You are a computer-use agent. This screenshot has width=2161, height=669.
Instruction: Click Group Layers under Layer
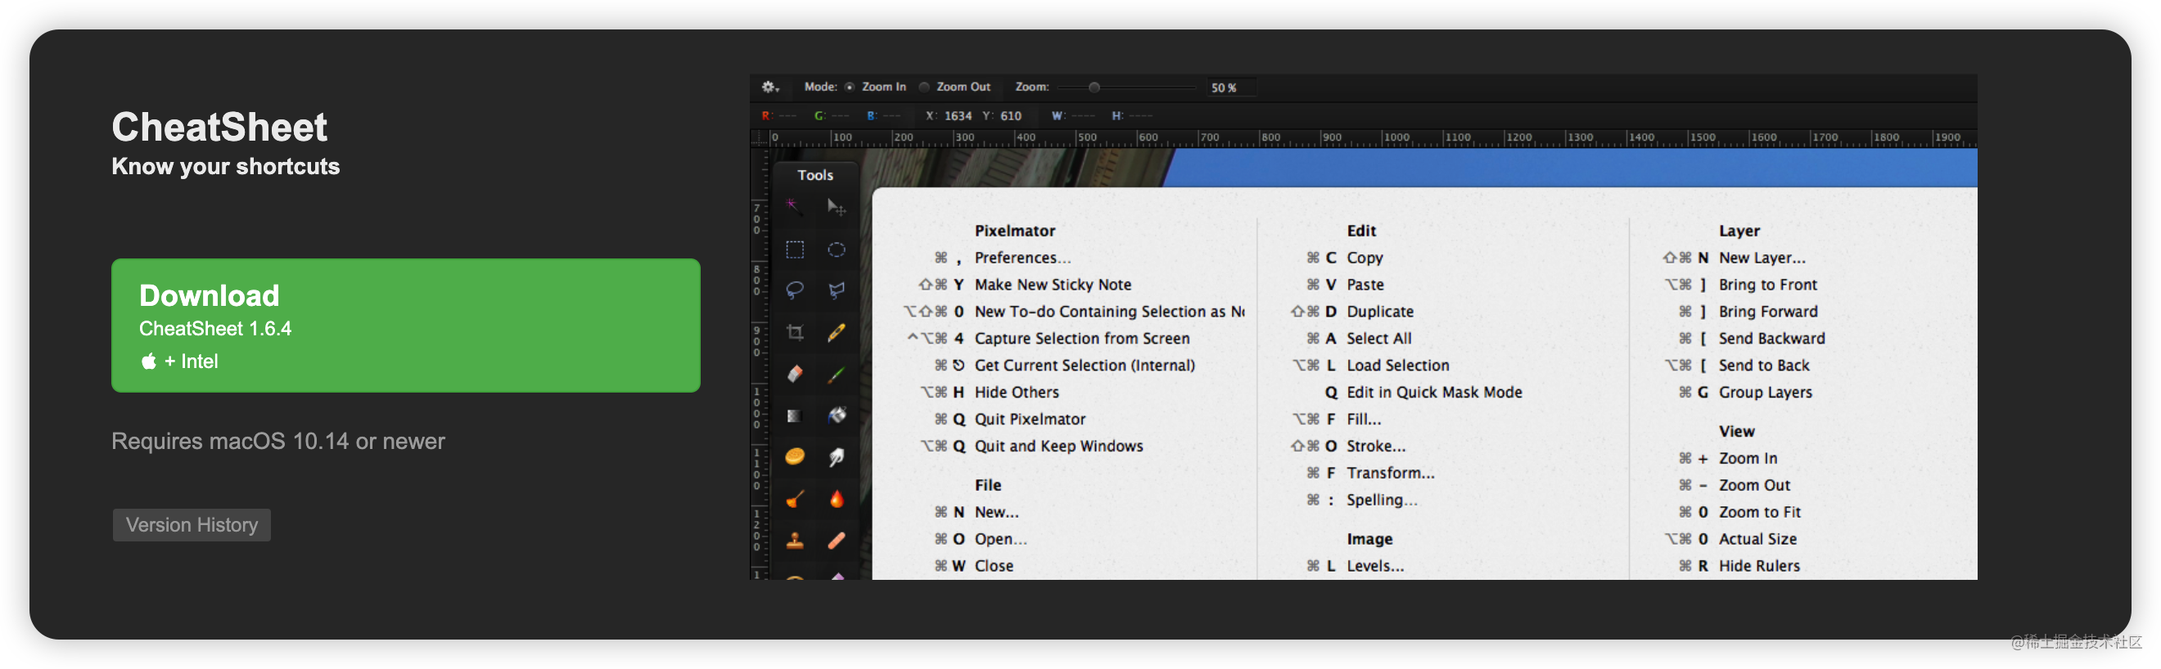click(1765, 392)
